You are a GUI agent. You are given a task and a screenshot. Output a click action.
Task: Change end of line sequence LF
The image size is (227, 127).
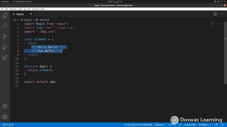[x=180, y=125]
